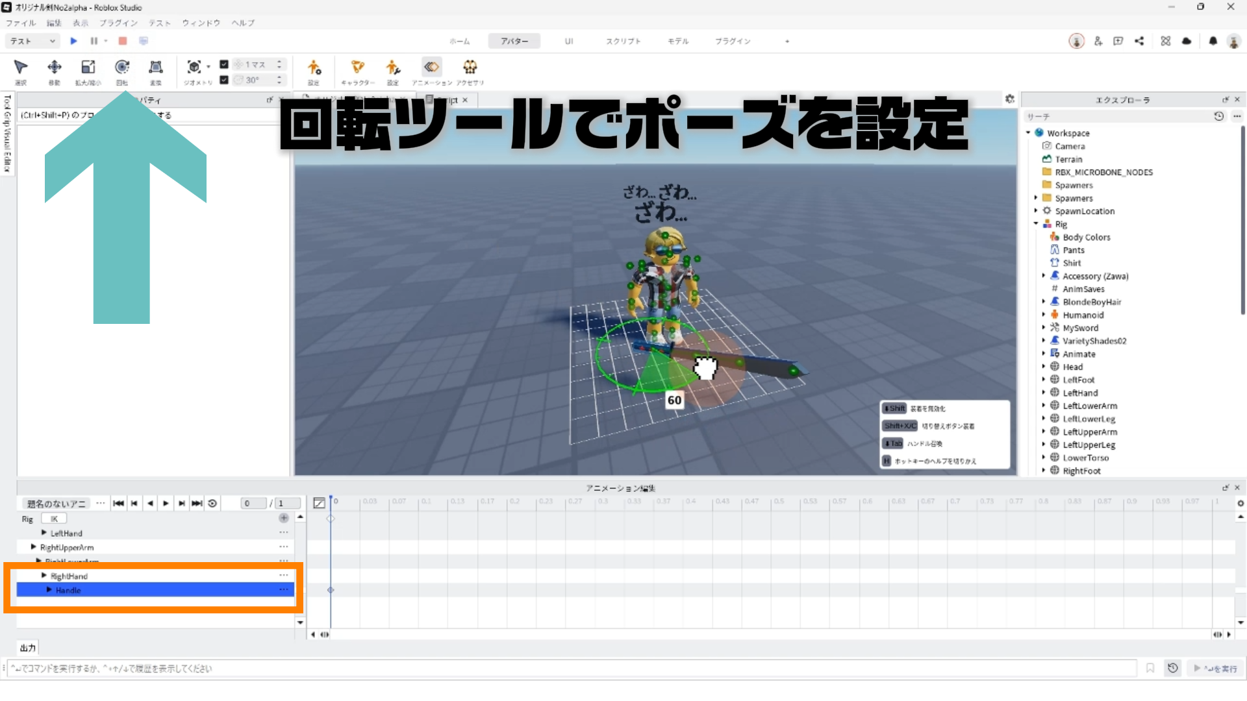Open the Accessory (アクセサリ) fitting tool
The height and width of the screenshot is (701, 1247).
coord(470,68)
